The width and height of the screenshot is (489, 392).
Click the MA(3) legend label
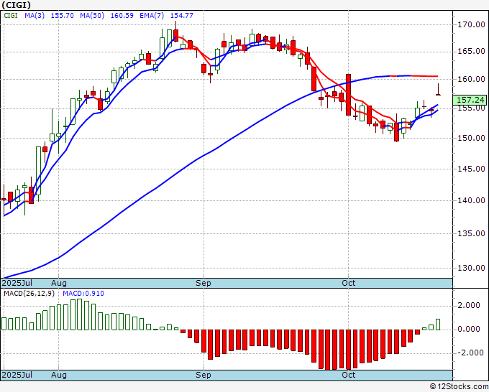point(35,15)
